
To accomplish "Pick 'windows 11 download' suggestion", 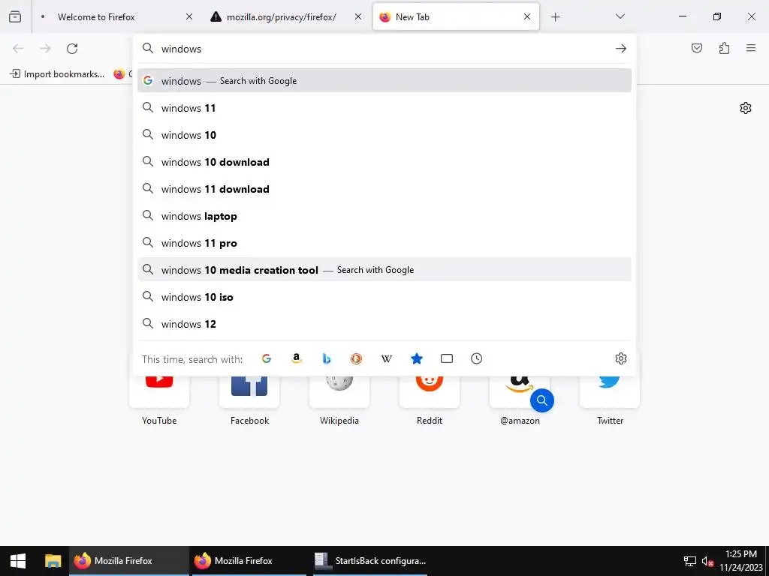I will click(384, 188).
